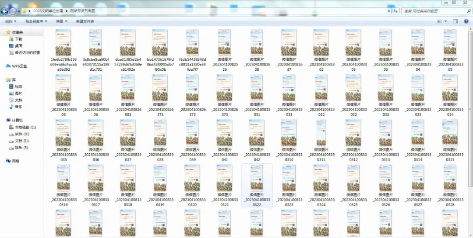Open the blue Help question-mark icon

click(466, 21)
